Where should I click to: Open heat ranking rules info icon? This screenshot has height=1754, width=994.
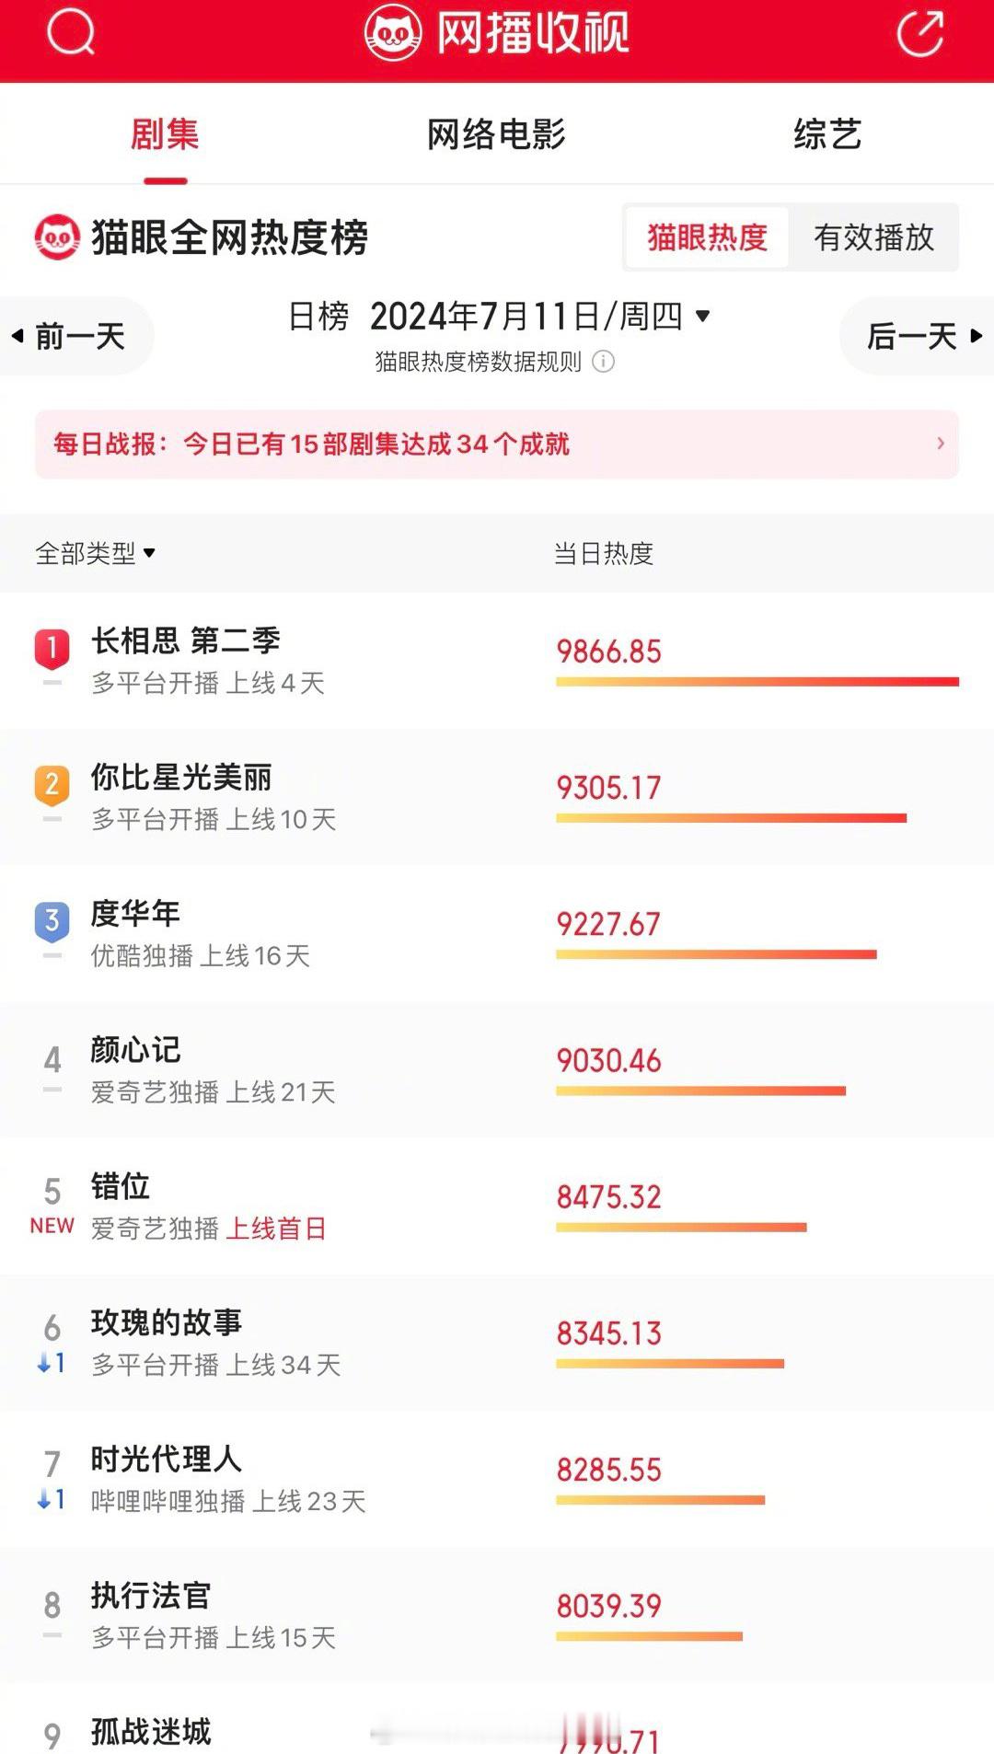point(603,362)
